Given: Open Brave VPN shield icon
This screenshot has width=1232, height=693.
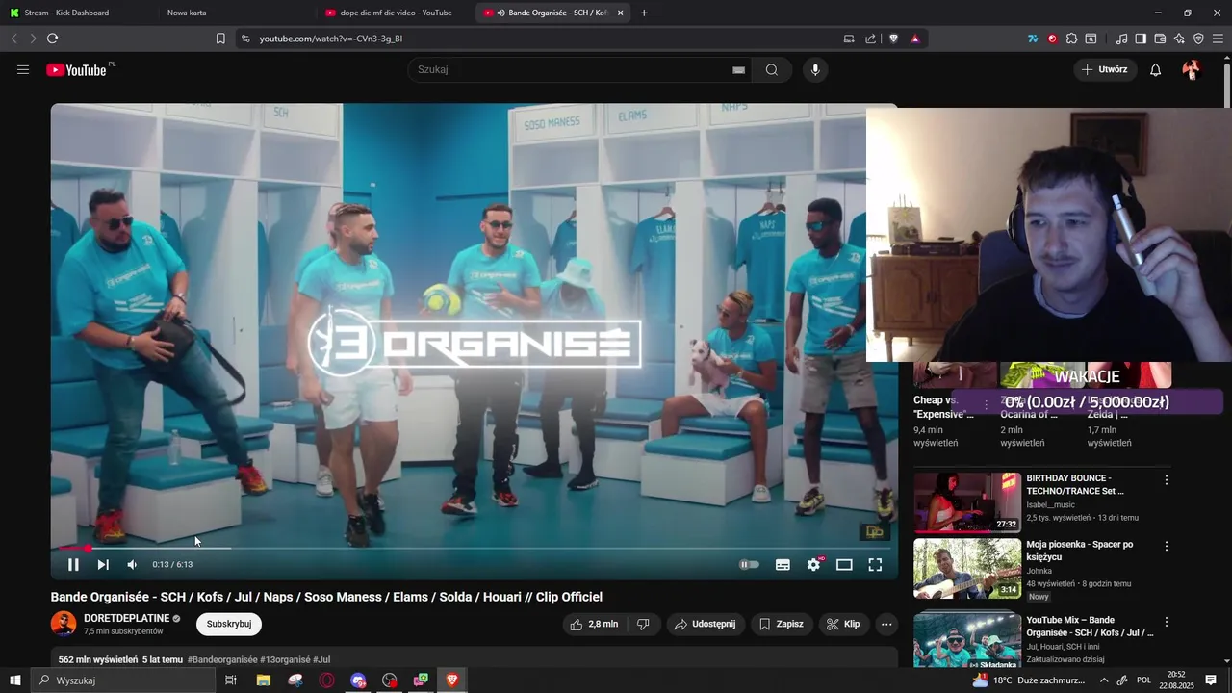Looking at the screenshot, I should coord(1198,38).
